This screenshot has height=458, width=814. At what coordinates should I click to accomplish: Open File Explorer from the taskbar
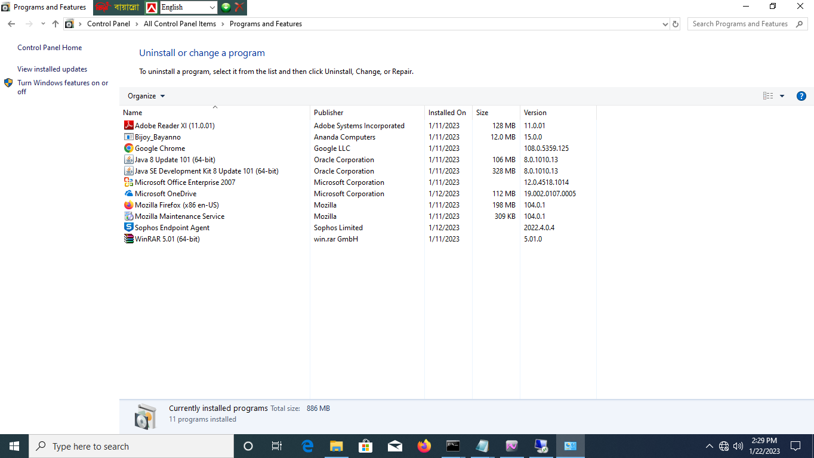click(x=337, y=446)
